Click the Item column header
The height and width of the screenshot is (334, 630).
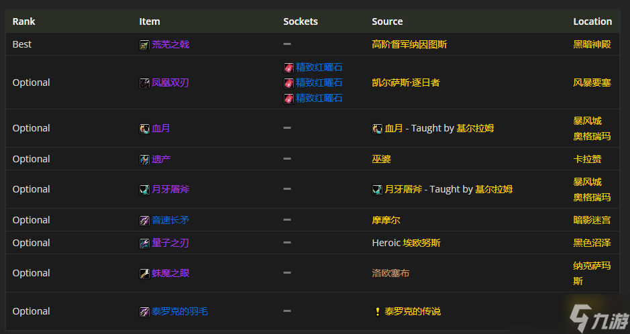pos(150,21)
